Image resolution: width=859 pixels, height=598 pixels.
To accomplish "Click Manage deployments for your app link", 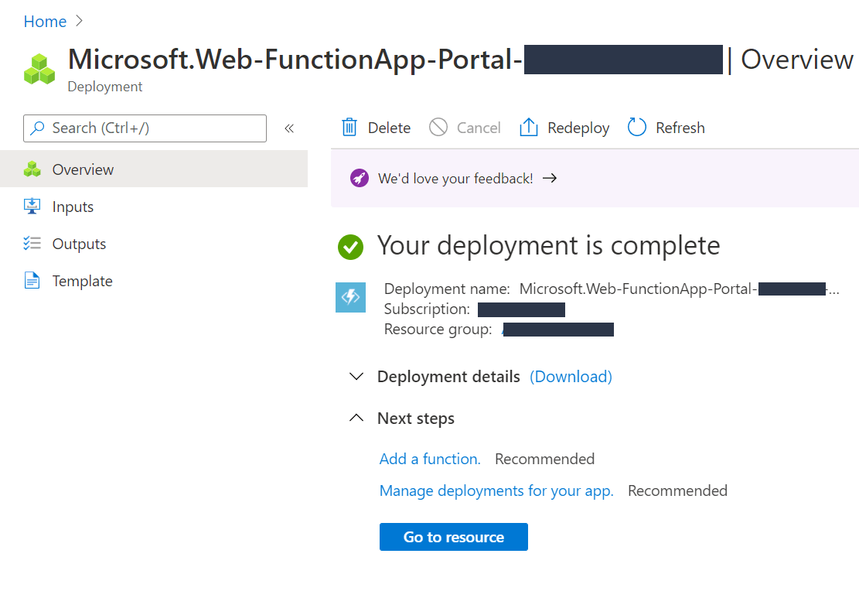I will [496, 490].
